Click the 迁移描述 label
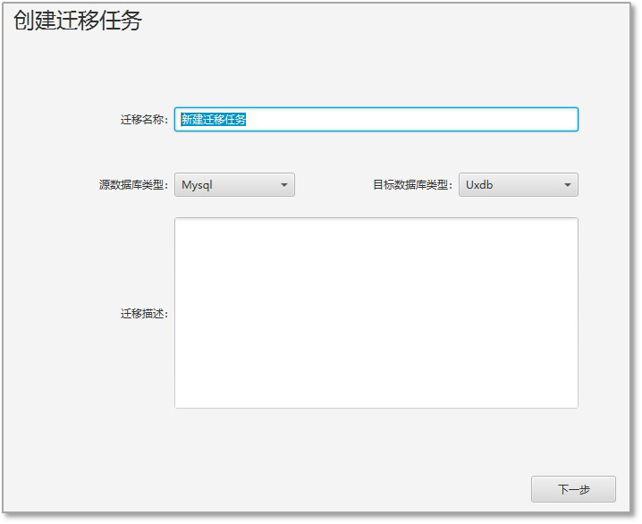The image size is (642, 524). click(x=144, y=314)
